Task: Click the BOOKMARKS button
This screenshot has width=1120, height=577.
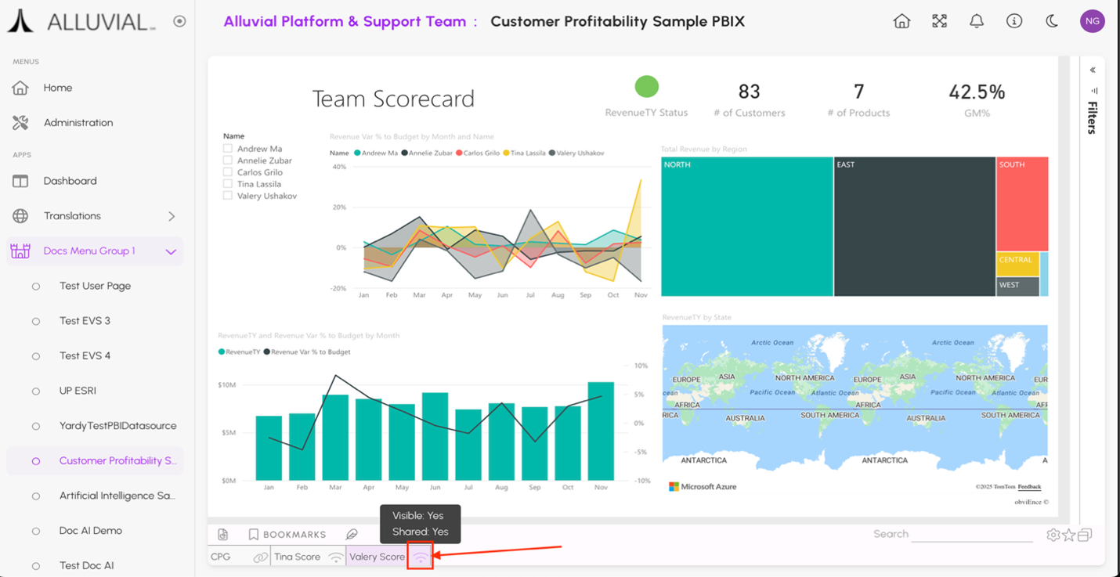Action: 287,535
